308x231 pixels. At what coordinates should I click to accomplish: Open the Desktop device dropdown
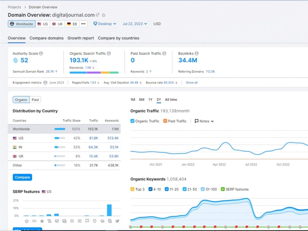105,24
